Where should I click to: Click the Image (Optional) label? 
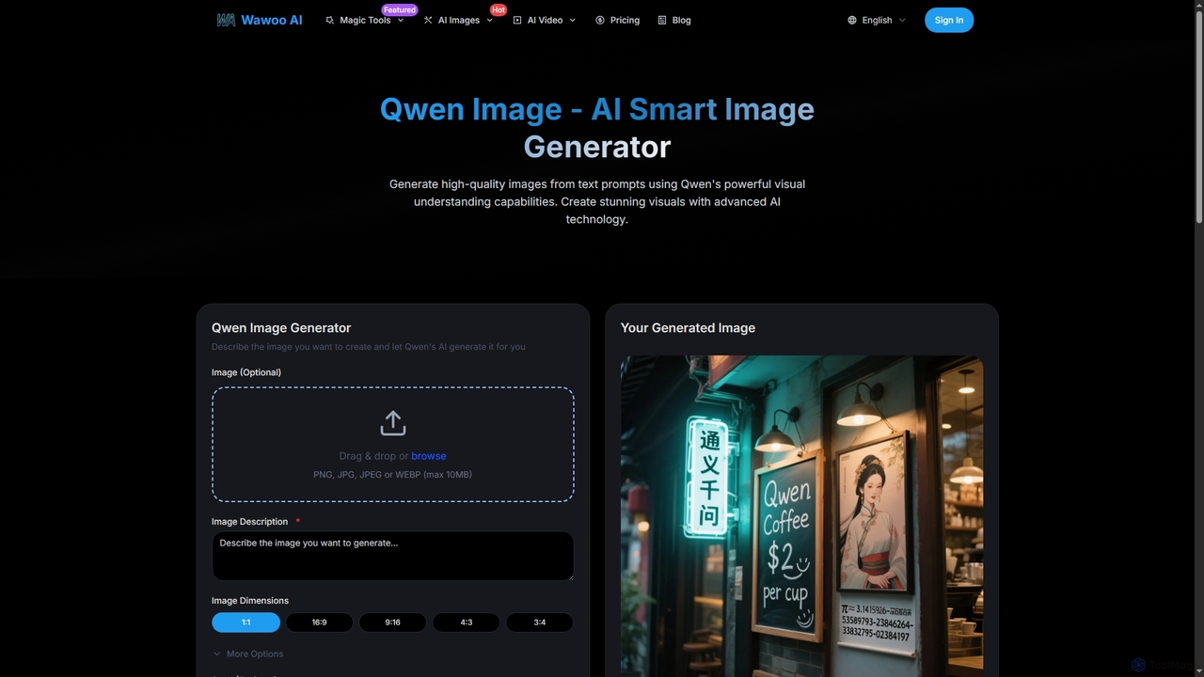coord(246,372)
